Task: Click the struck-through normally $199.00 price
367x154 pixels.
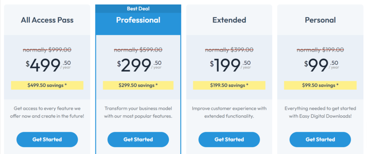Action: click(x=320, y=50)
